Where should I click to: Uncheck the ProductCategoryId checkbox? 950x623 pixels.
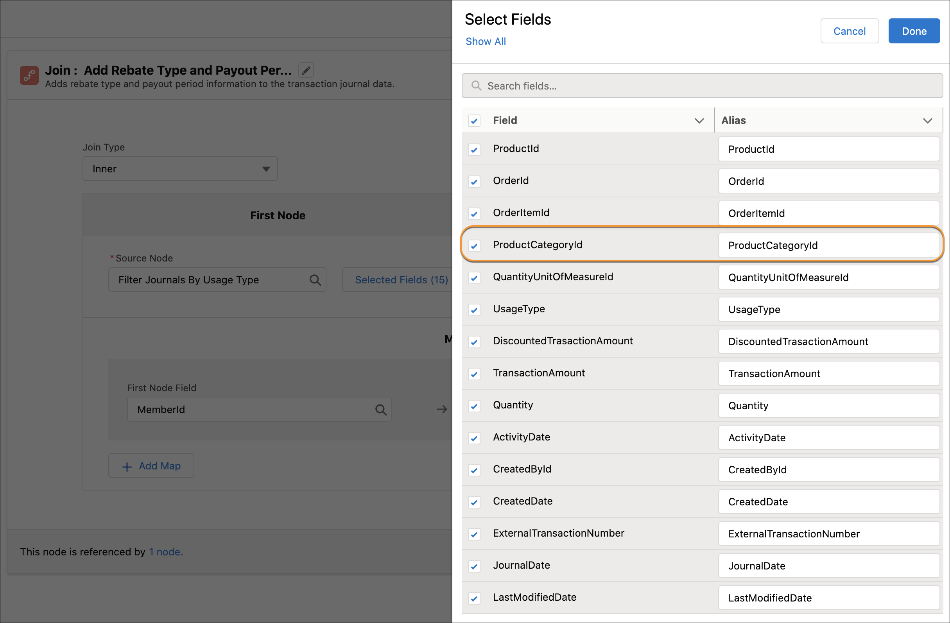pos(474,246)
